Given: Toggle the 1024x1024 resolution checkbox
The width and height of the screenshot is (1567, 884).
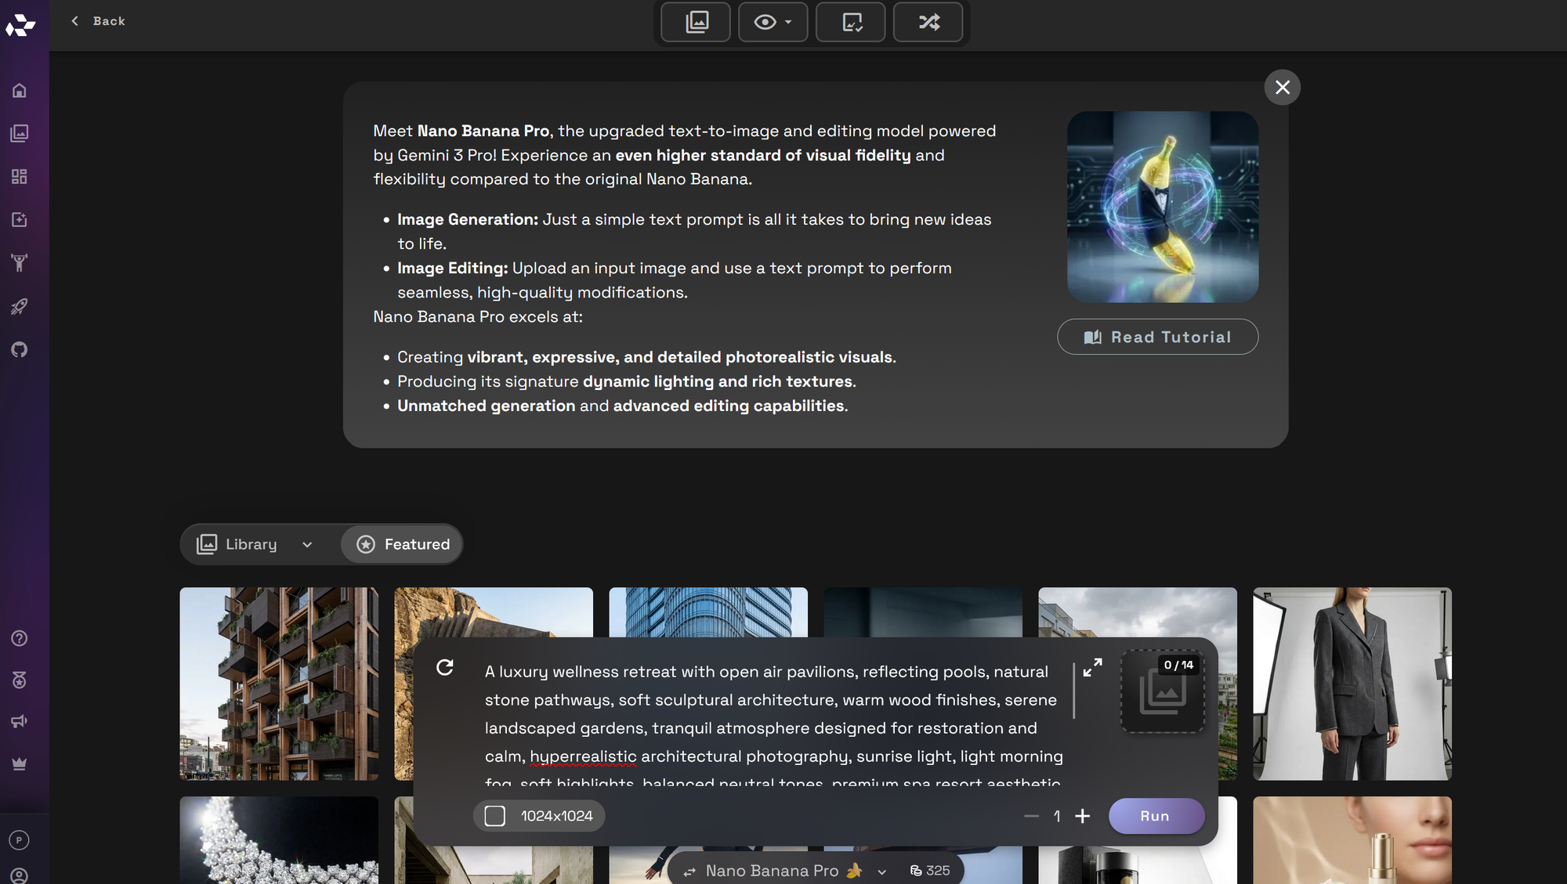Looking at the screenshot, I should (494, 815).
